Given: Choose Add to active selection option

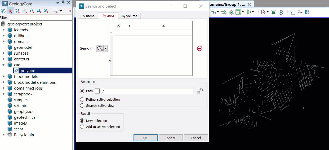Looking at the screenshot, I should (82, 127).
